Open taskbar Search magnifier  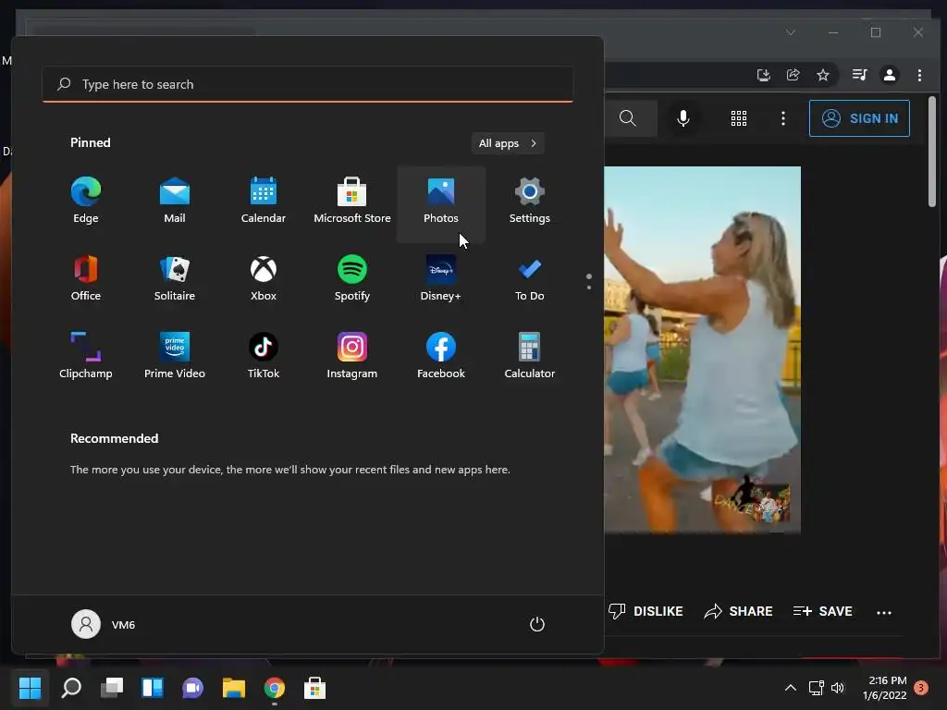tap(71, 688)
